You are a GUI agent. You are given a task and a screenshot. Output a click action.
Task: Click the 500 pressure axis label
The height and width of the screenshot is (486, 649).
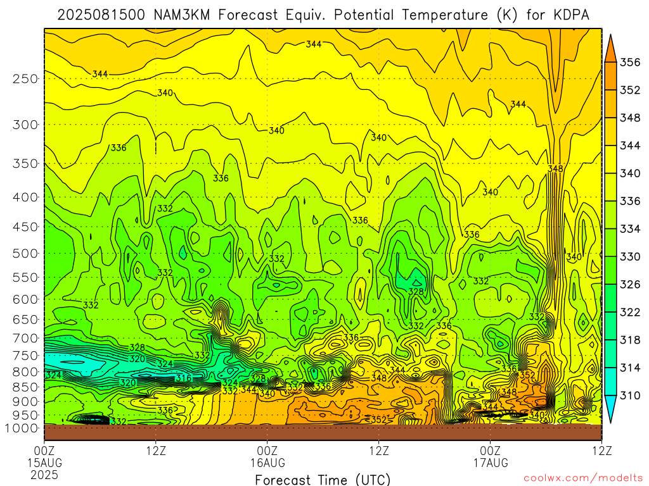[25, 253]
